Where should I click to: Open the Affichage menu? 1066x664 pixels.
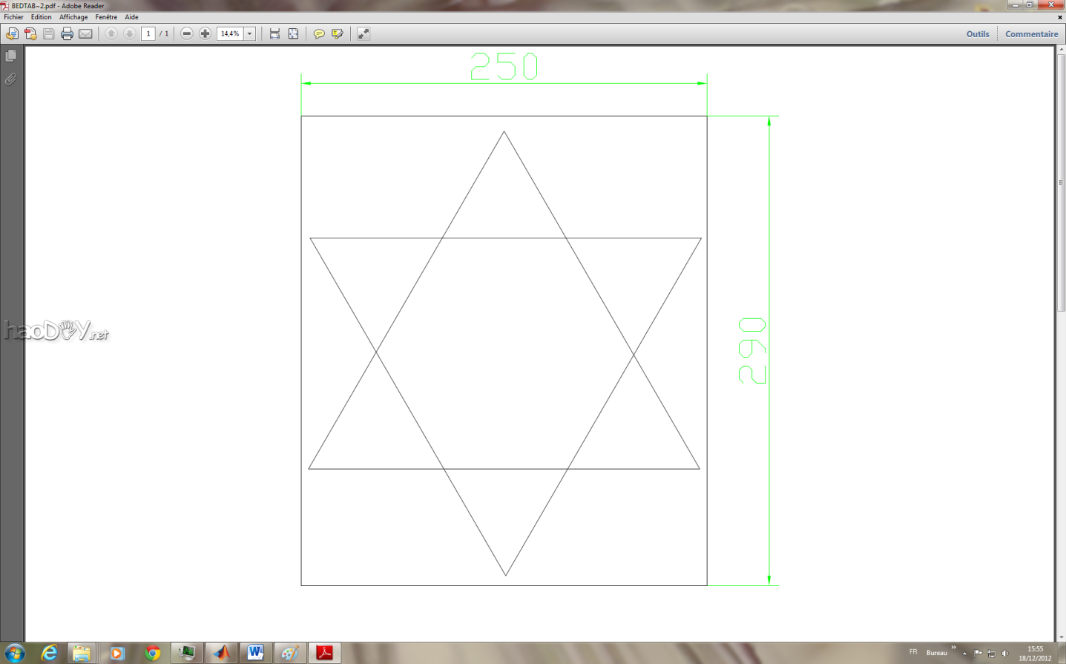tap(73, 17)
